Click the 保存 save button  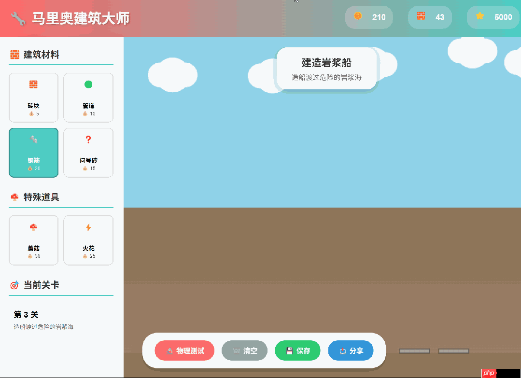(x=297, y=351)
